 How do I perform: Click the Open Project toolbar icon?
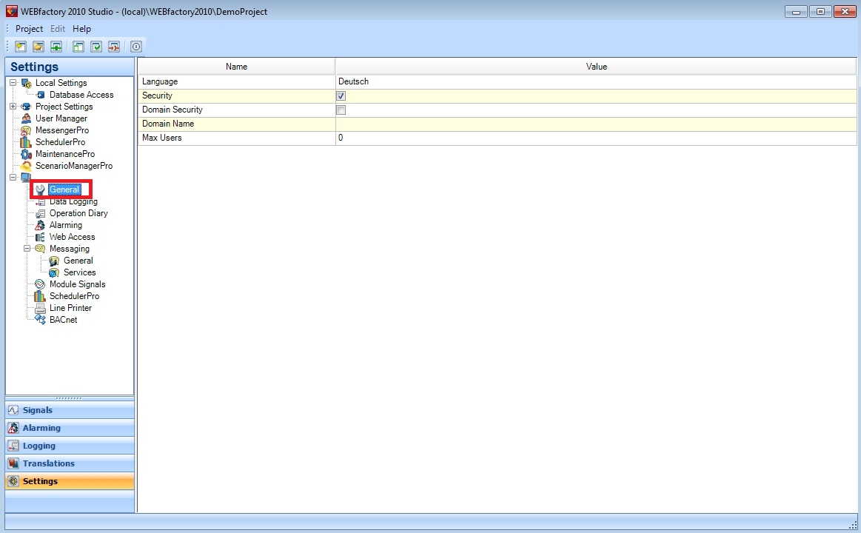38,46
